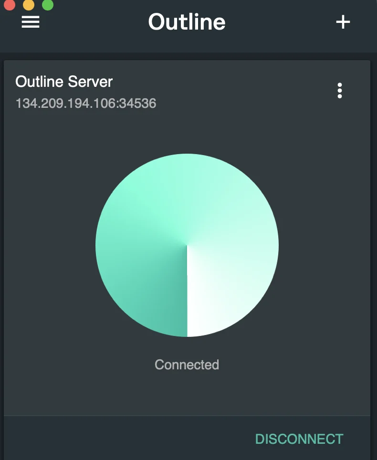Image resolution: width=377 pixels, height=460 pixels.
Task: Open the hamburger navigation menu
Action: click(x=31, y=22)
